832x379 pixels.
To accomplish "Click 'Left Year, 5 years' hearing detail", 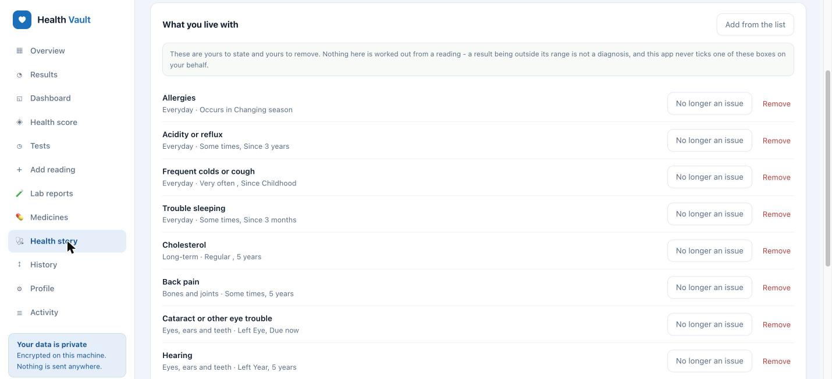I will 267,367.
